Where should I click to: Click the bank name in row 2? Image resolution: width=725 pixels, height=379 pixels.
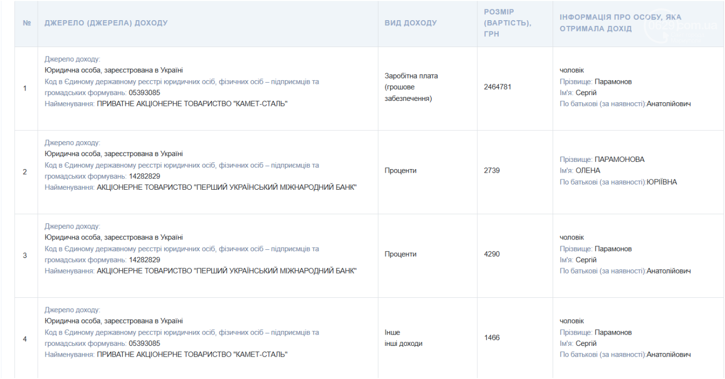point(227,188)
